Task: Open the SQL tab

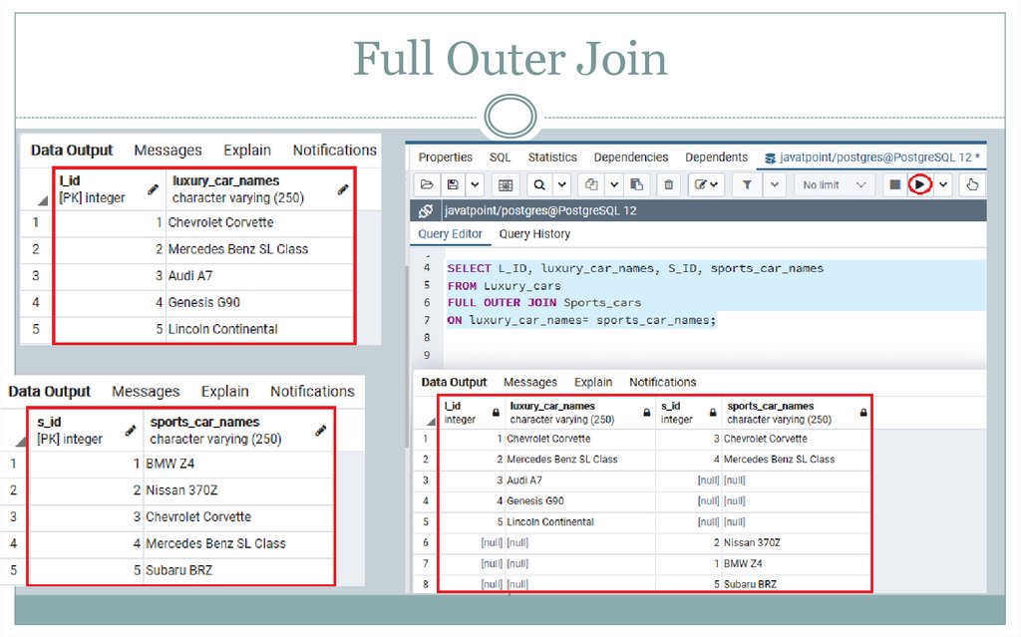Action: tap(501, 158)
